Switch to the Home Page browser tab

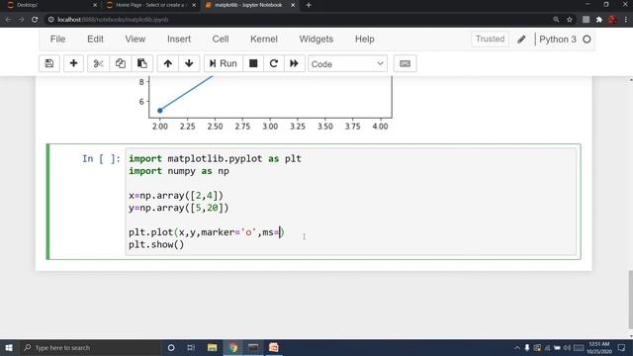(x=151, y=5)
